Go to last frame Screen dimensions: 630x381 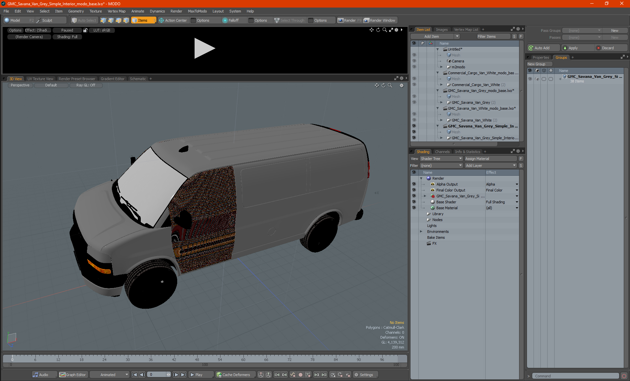pyautogui.click(x=183, y=375)
